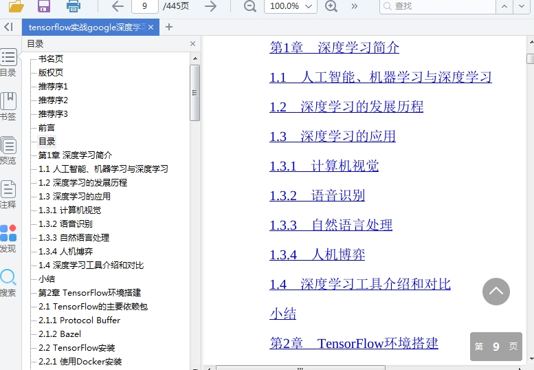
Task: Follow the 1.4 深度学习工具介绍和对比 page link
Action: pos(360,285)
